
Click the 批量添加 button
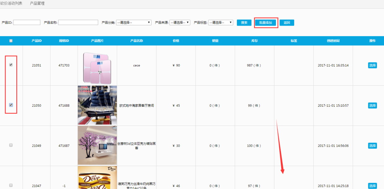click(265, 23)
